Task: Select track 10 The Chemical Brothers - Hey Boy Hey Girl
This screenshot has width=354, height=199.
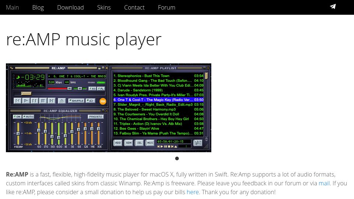Action: (x=158, y=119)
